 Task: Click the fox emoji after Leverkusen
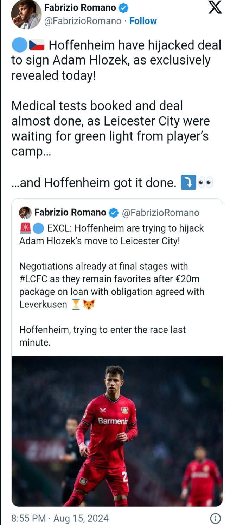(x=89, y=305)
